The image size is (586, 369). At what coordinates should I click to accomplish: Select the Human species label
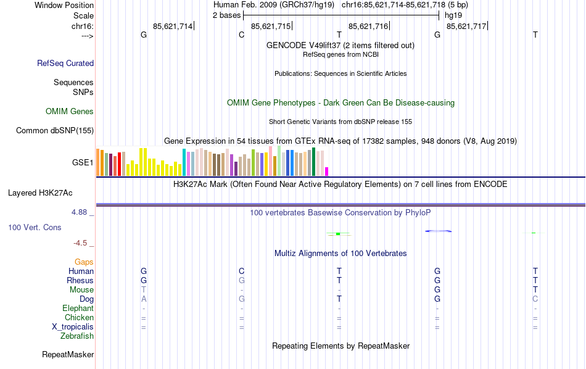(81, 271)
